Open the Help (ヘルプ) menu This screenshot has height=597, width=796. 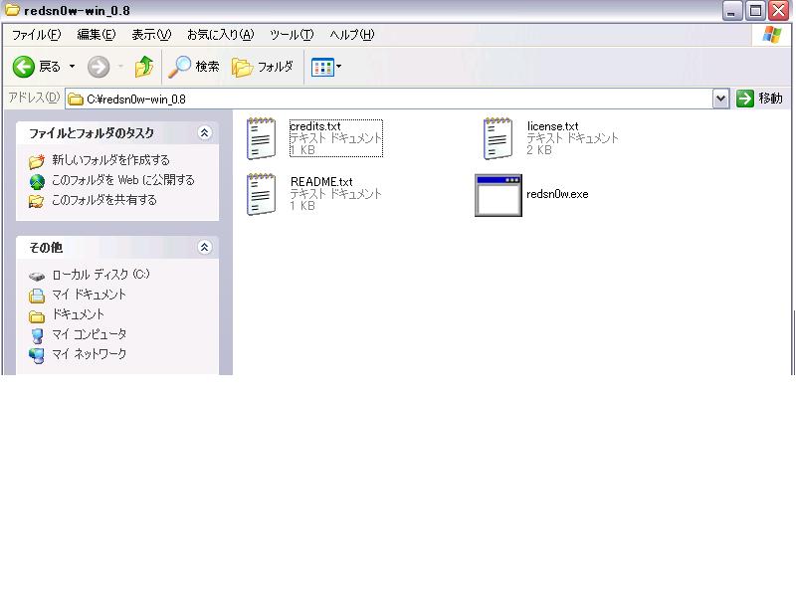click(352, 35)
